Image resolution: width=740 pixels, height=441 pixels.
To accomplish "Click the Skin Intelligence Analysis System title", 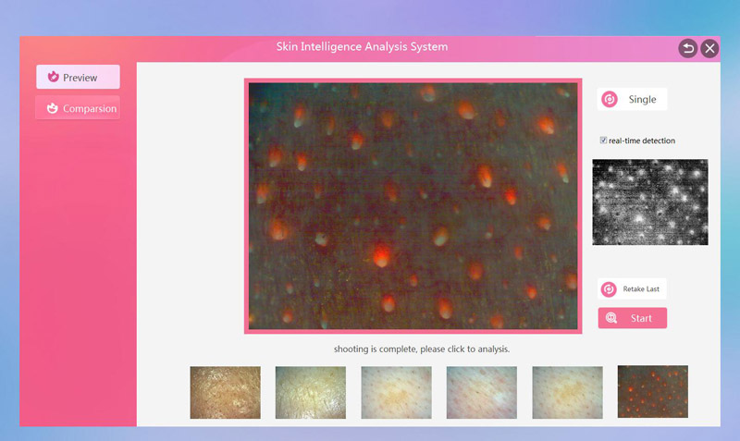I will pos(362,47).
